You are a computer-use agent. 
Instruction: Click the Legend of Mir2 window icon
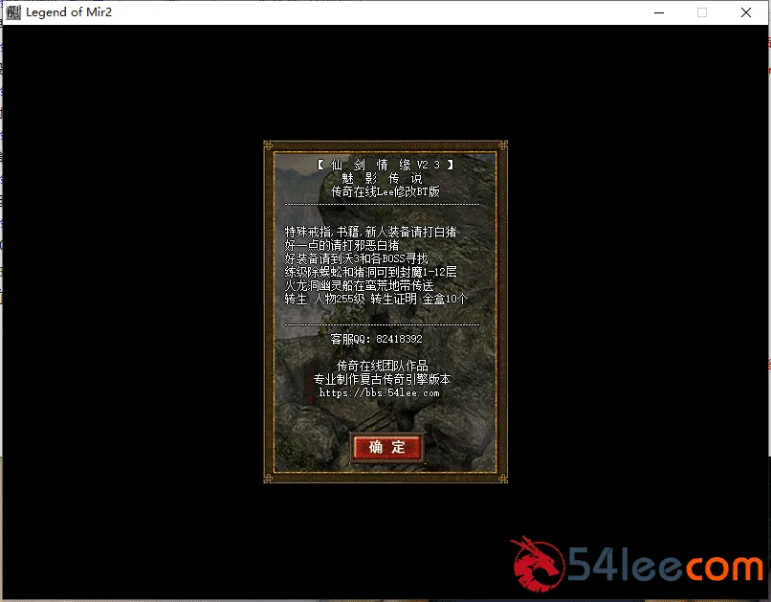point(13,12)
